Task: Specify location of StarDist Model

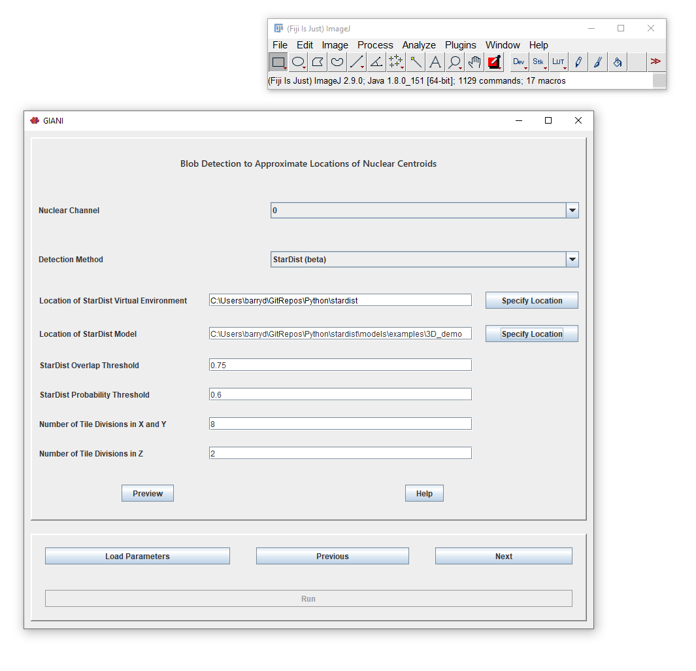Action: point(532,334)
